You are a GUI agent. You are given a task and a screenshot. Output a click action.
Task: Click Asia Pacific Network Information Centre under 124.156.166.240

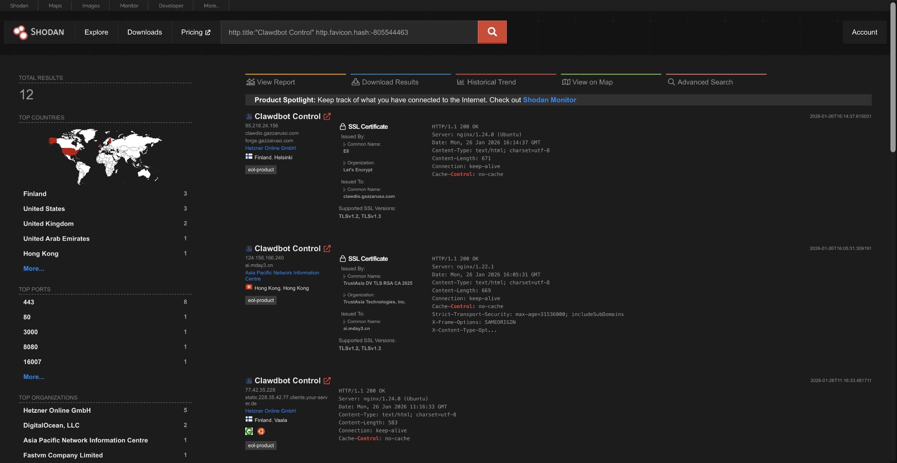(282, 276)
